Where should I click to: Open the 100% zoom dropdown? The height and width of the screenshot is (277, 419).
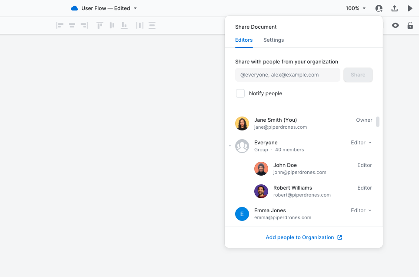(x=356, y=8)
